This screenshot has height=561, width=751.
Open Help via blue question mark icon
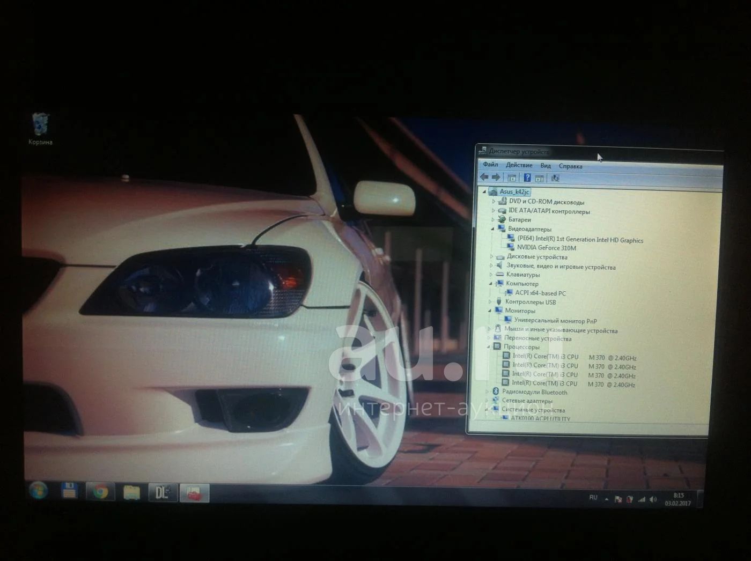[x=527, y=178]
